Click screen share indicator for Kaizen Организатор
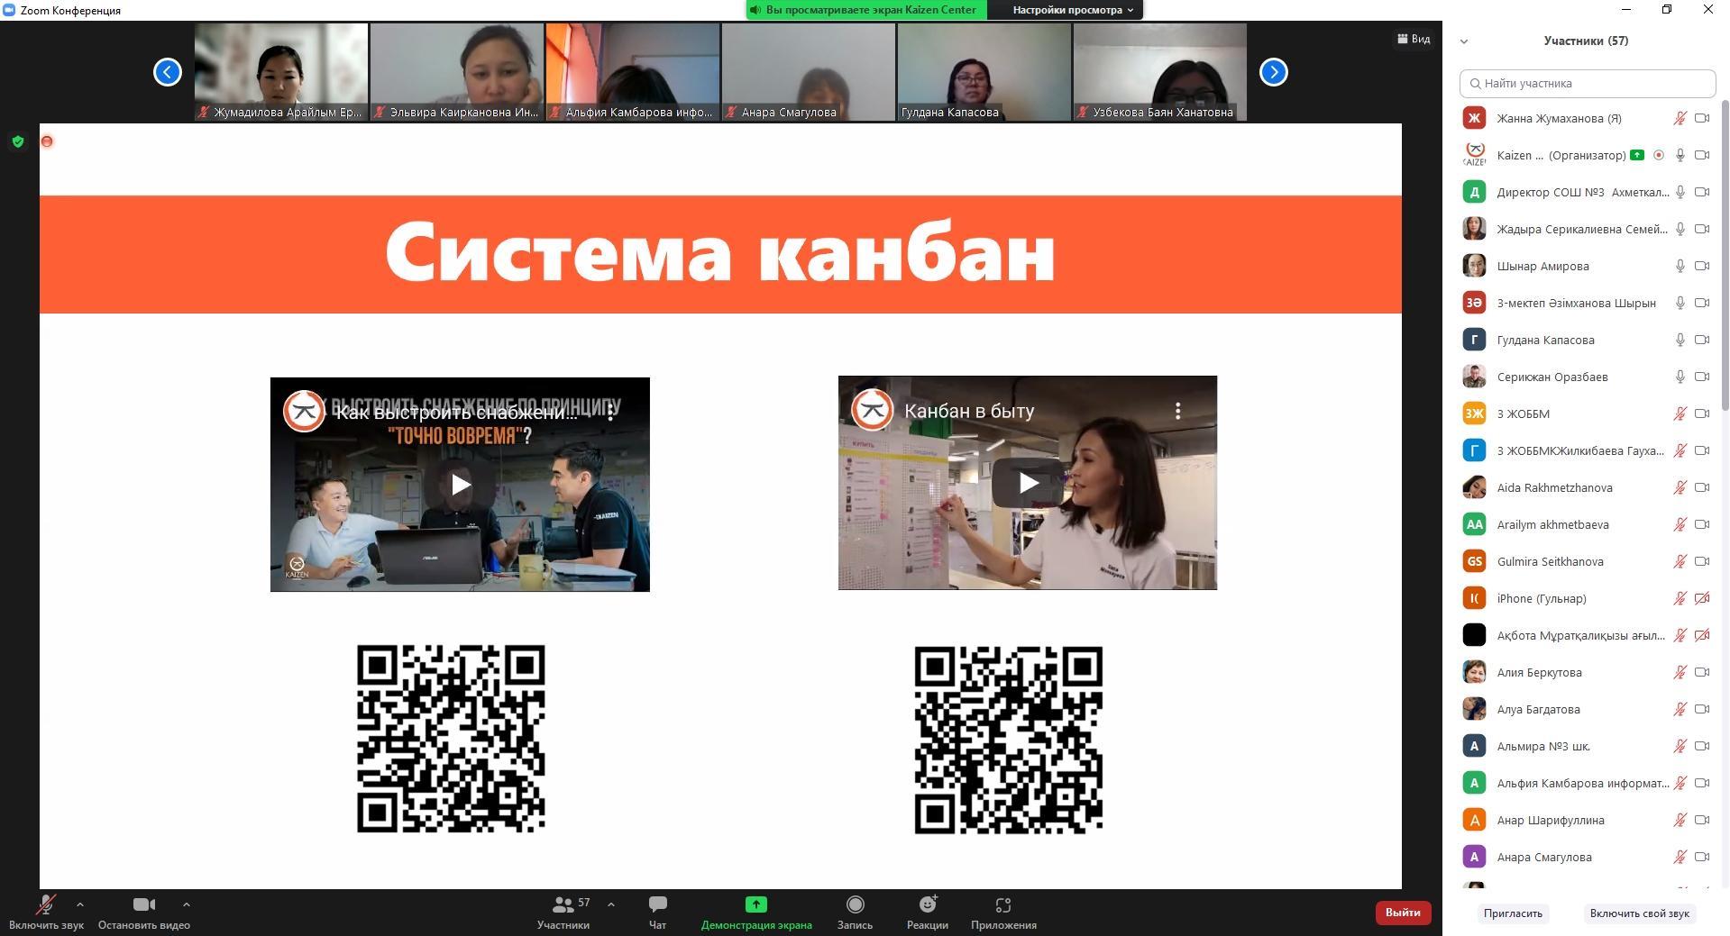 tap(1637, 155)
